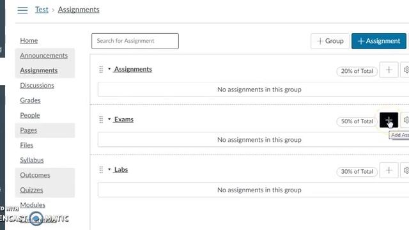Collapse the Assignments group arrow
The width and height of the screenshot is (409, 230).
109,69
